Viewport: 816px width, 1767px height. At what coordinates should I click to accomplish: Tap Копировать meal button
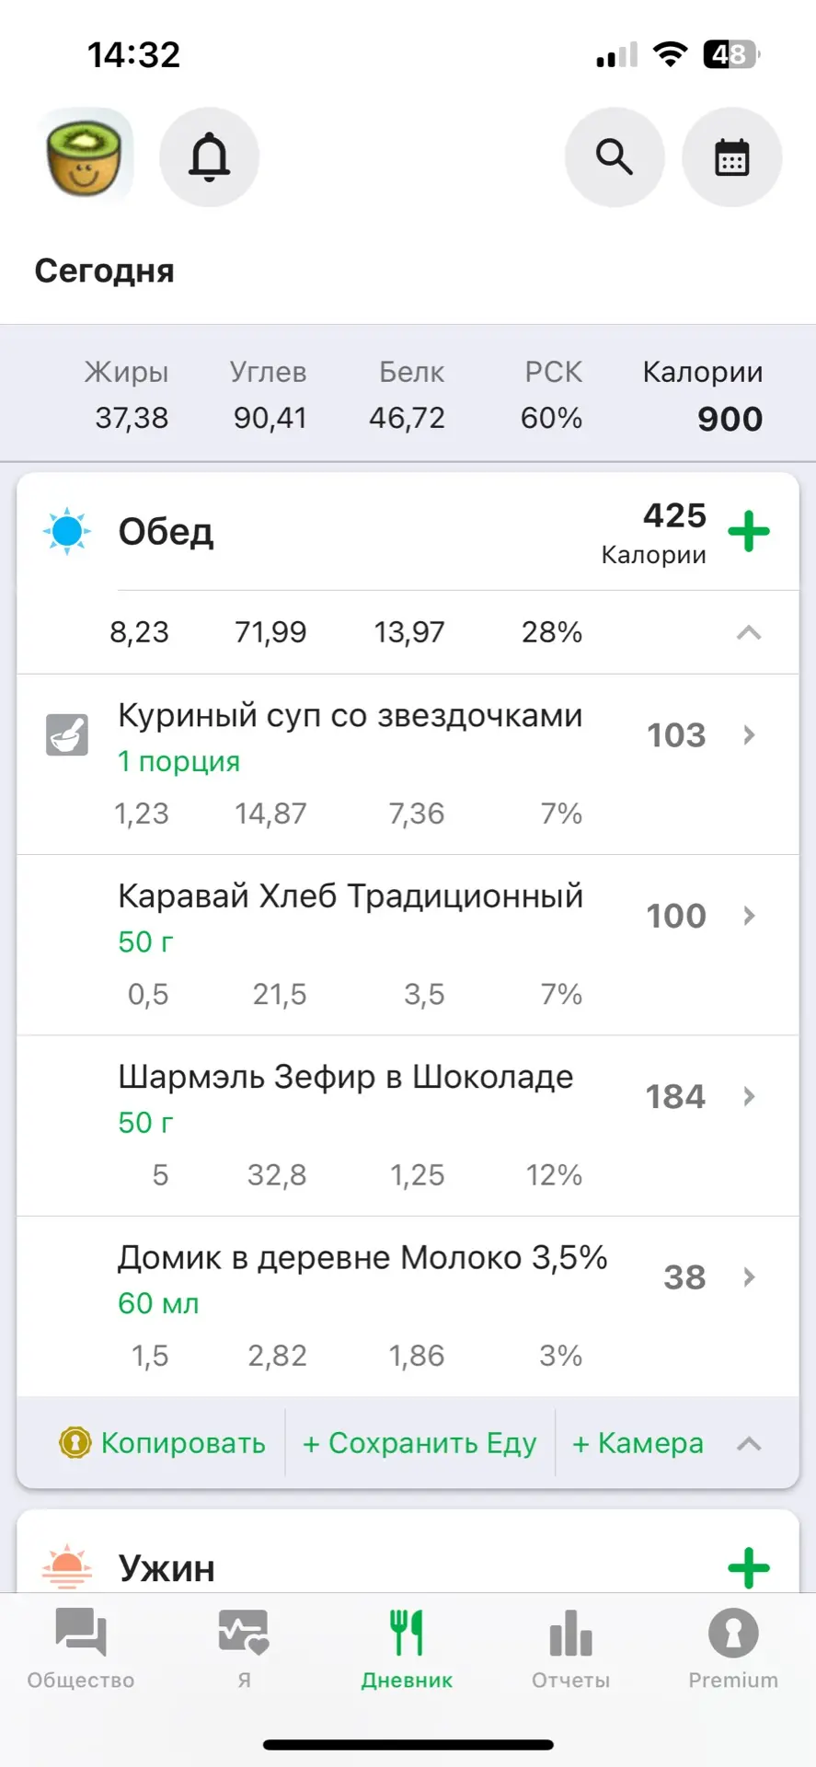182,1443
